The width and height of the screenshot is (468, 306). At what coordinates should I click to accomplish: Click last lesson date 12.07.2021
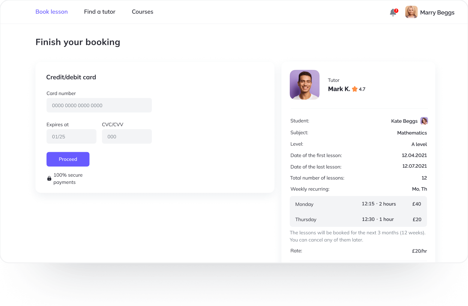(x=415, y=166)
